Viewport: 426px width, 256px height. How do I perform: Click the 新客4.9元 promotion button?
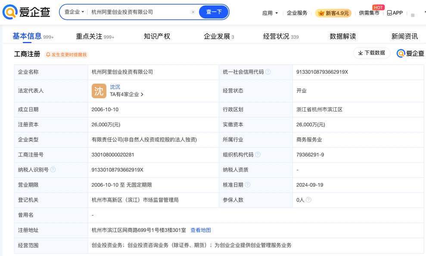pyautogui.click(x=333, y=13)
